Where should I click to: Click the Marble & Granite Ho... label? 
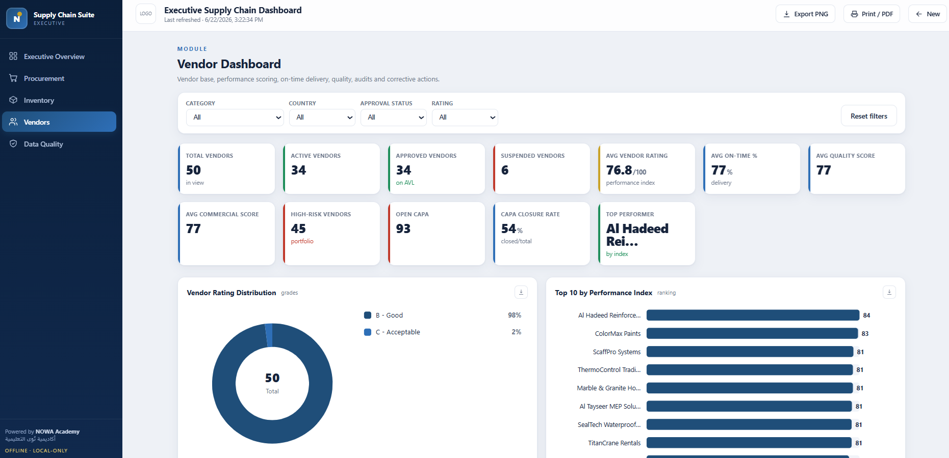tap(608, 388)
